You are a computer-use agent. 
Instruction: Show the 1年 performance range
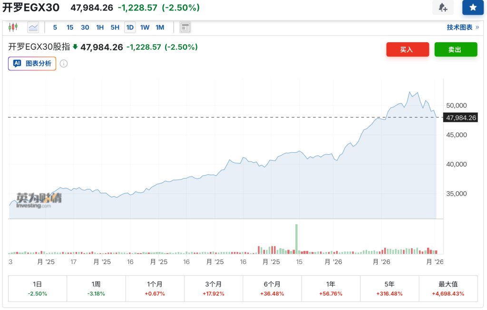pyautogui.click(x=331, y=289)
